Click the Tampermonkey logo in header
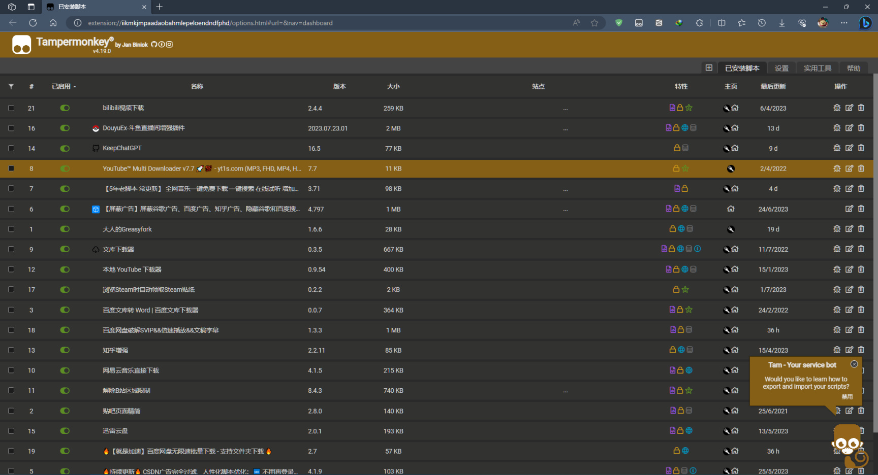Screen dimensions: 878x475 22,45
